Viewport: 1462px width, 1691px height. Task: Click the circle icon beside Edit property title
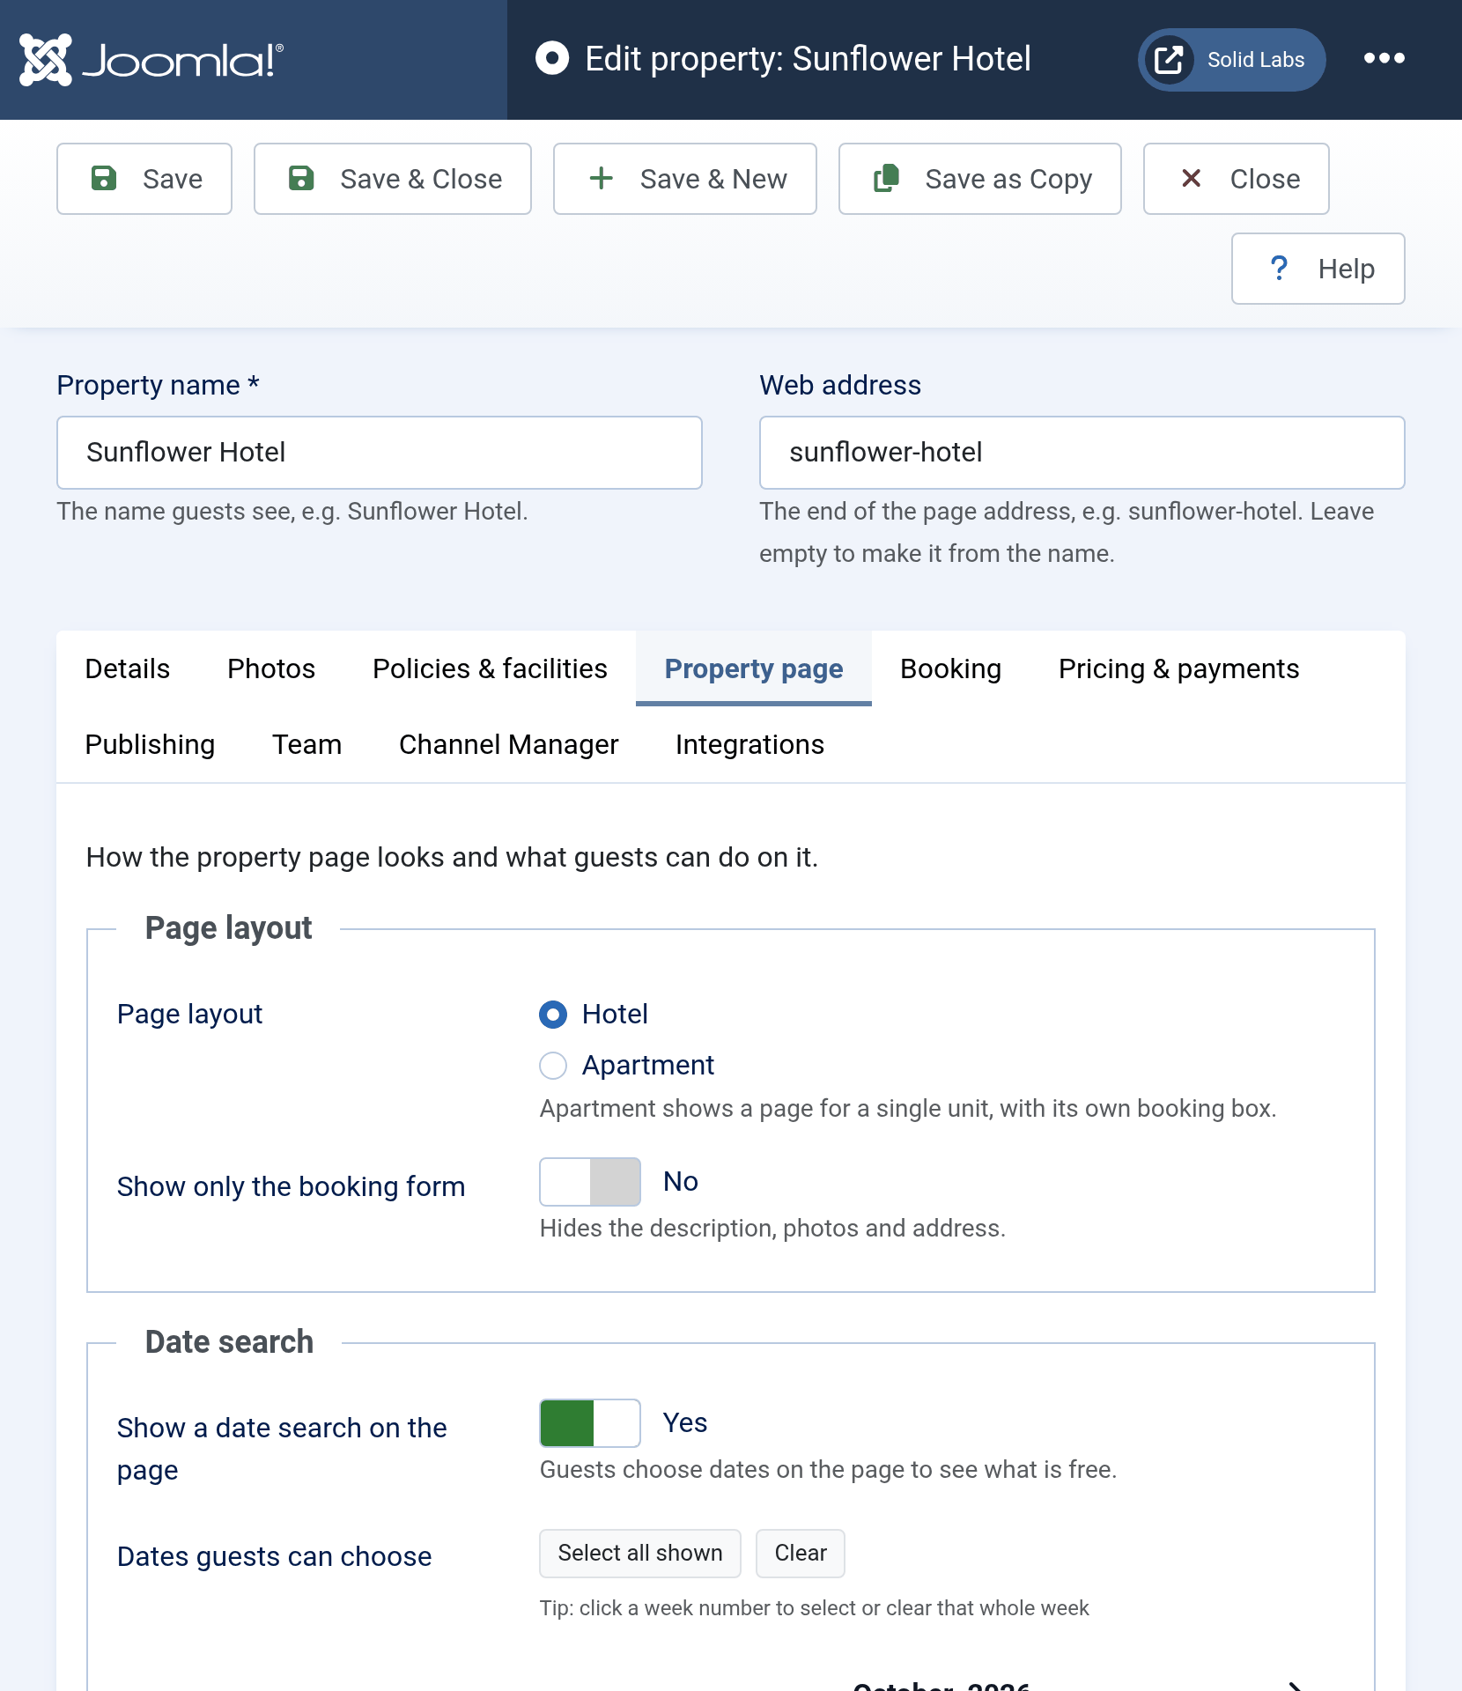point(552,59)
